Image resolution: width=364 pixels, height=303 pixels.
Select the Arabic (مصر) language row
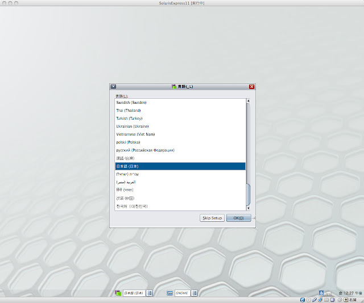pyautogui.click(x=180, y=182)
